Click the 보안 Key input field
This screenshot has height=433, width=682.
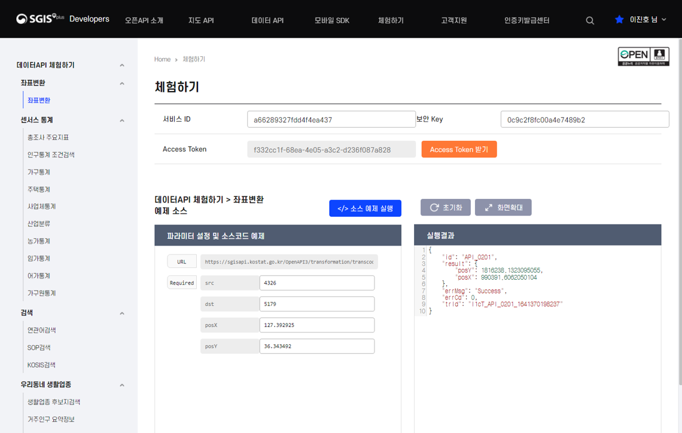pyautogui.click(x=584, y=119)
